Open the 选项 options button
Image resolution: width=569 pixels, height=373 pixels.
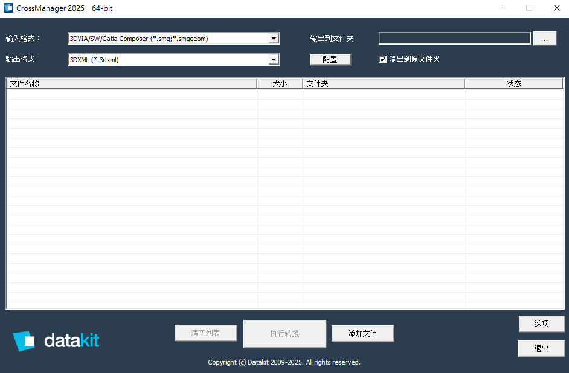point(541,324)
